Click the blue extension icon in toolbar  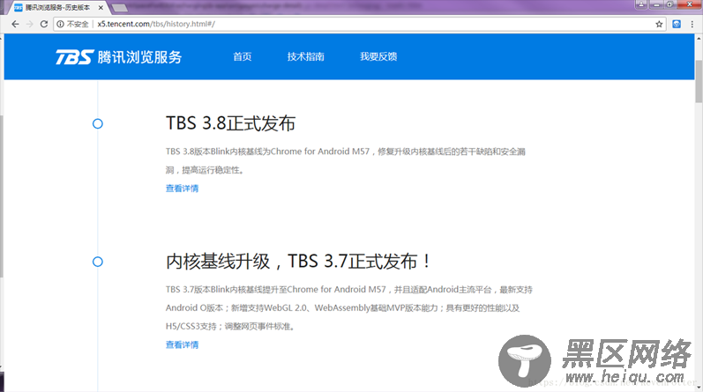[677, 24]
